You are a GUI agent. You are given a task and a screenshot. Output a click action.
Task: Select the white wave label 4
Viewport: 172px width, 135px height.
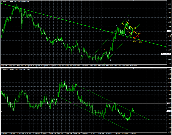tap(125, 35)
